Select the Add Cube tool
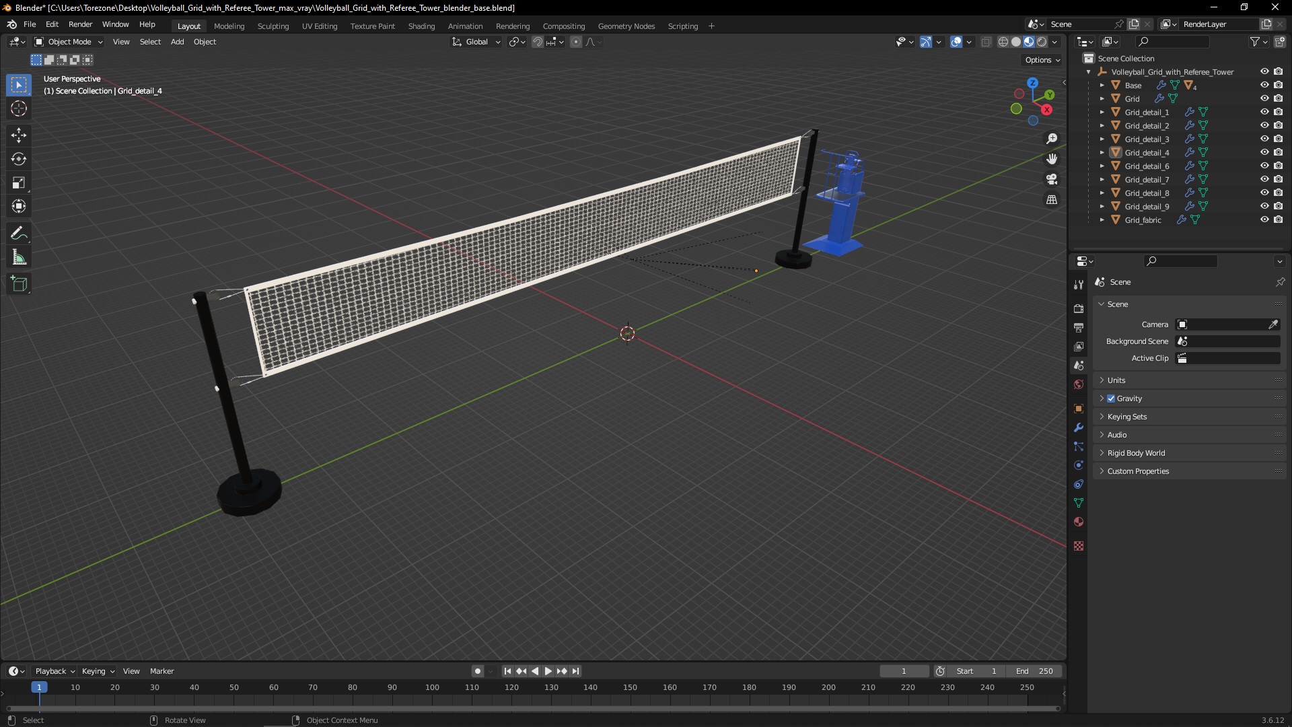1292x727 pixels. coord(19,284)
